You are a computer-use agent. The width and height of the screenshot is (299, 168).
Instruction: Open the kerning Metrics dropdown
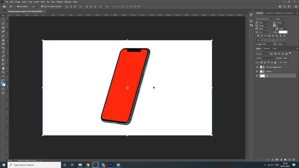pyautogui.click(x=264, y=26)
